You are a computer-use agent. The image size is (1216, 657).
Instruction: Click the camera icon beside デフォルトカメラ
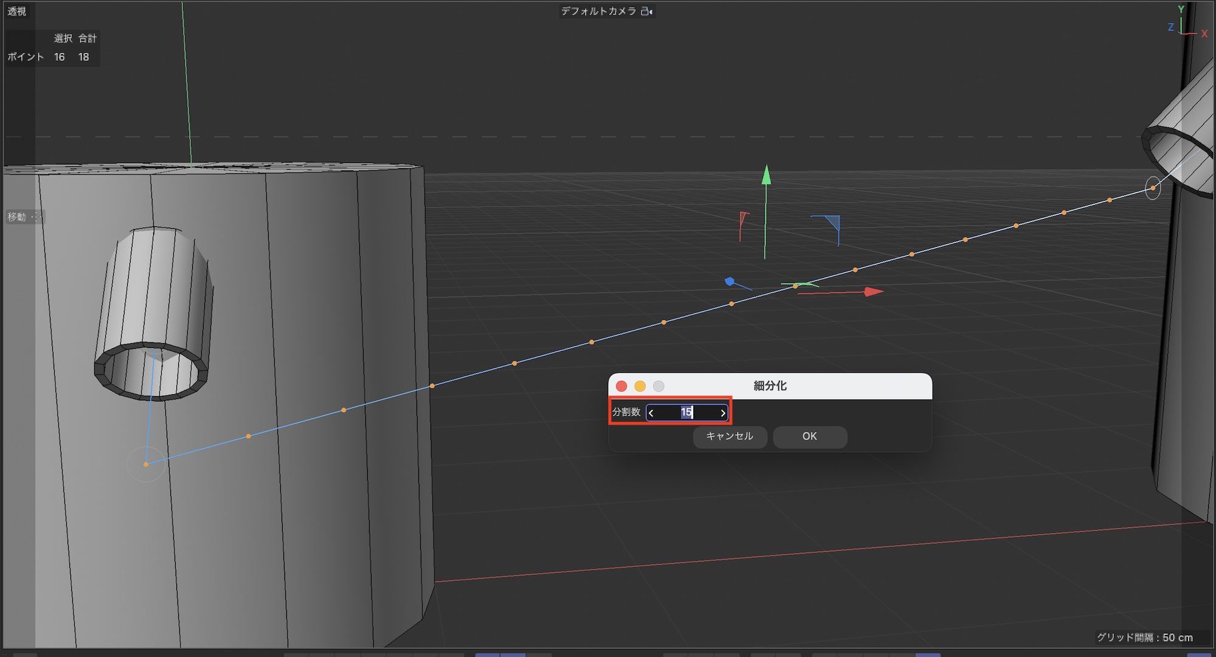click(647, 11)
